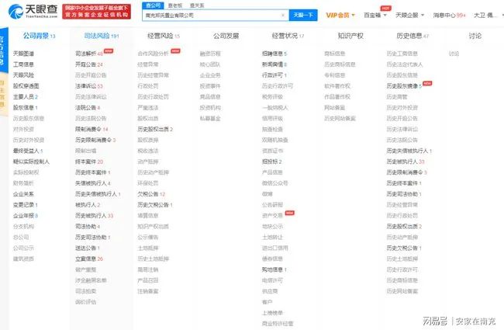Open 疑似实际控制人 link

click(31, 162)
